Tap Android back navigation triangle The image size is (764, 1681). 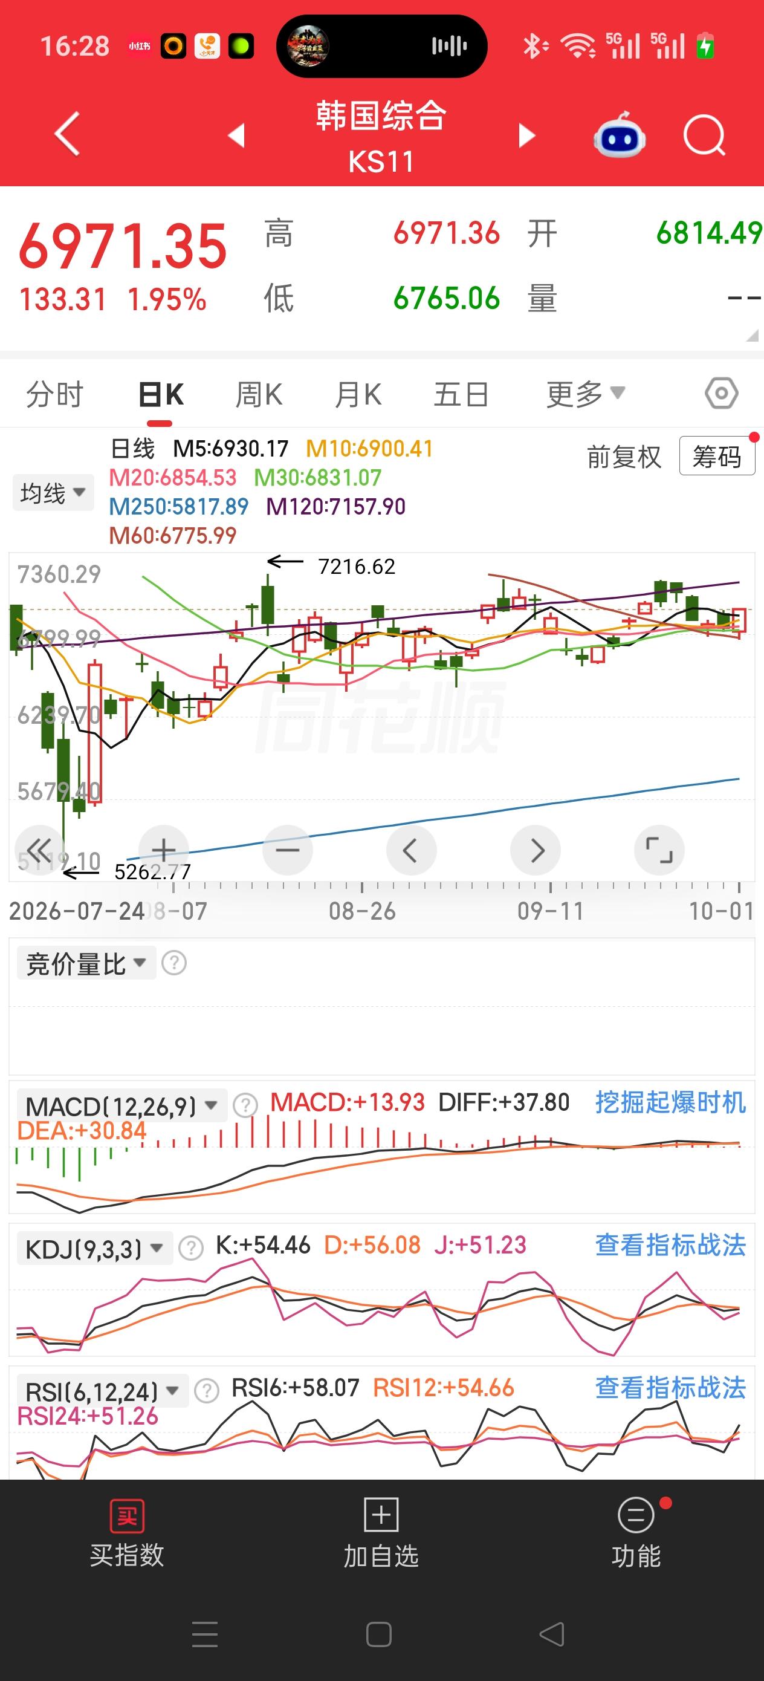point(552,1634)
